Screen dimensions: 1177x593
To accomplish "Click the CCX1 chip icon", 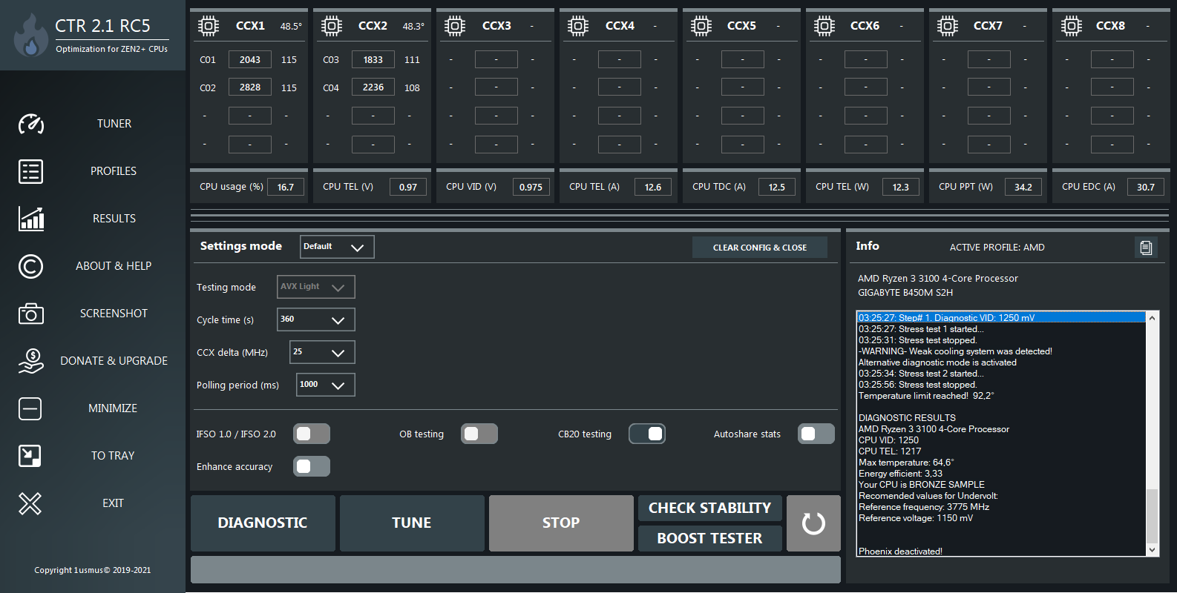I will coord(209,26).
